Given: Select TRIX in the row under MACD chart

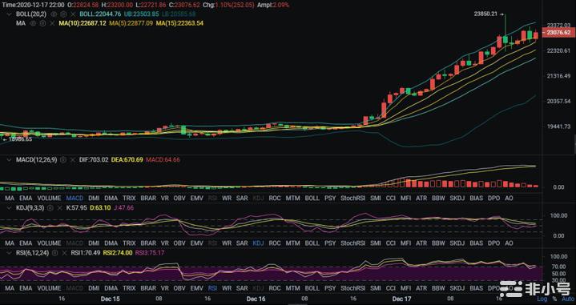Looking at the screenshot, I should tap(129, 199).
